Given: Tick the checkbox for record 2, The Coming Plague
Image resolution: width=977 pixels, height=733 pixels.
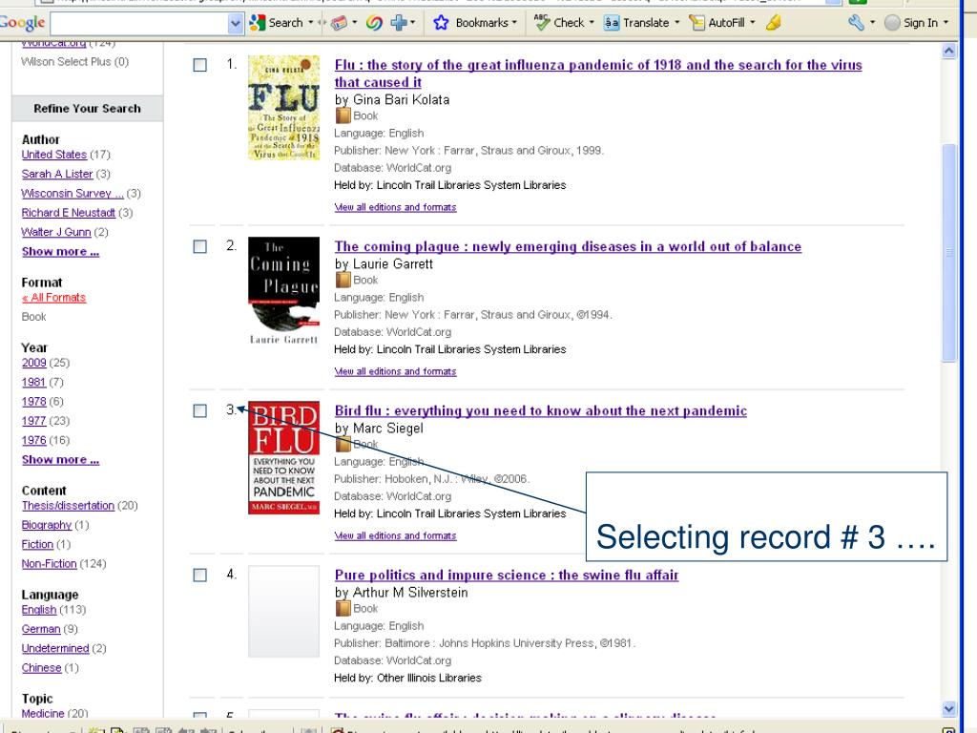Looking at the screenshot, I should tap(200, 247).
